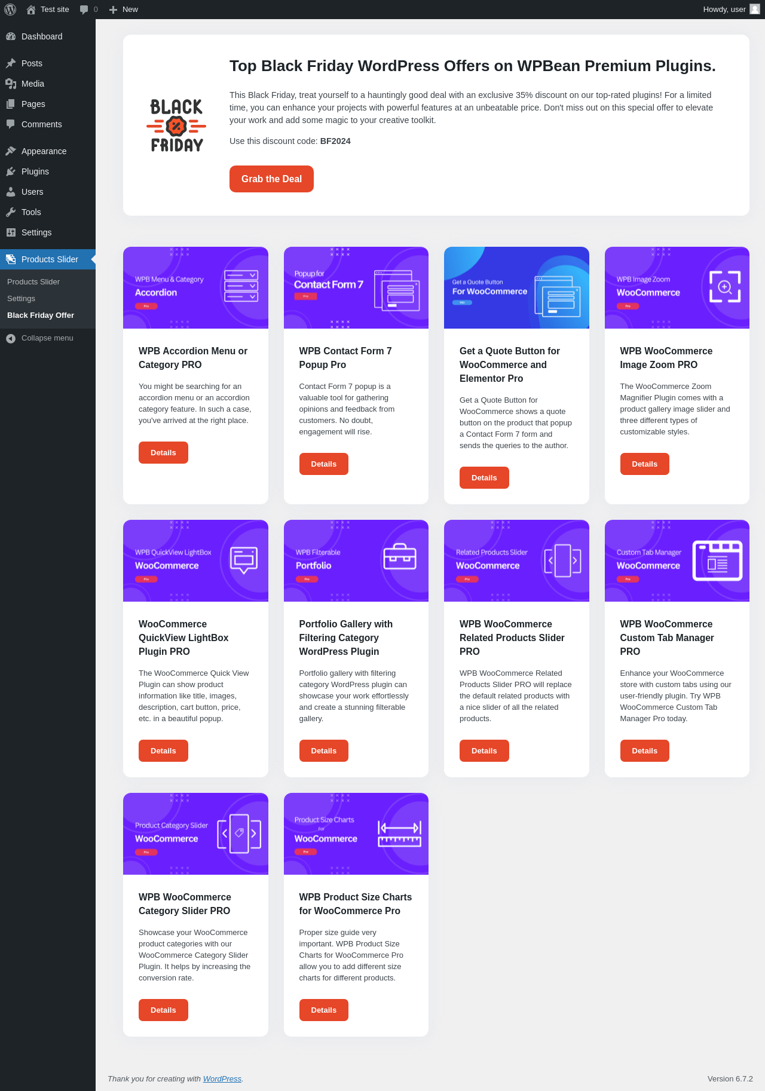
Task: Click the comments bubble icon in admin bar
Action: click(x=84, y=10)
